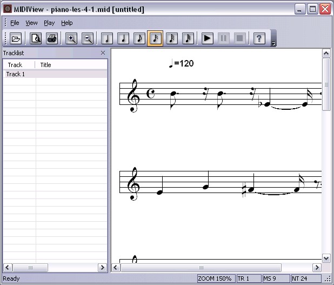Select the quarter note quantization button
334x285 pixels.
tap(123, 38)
